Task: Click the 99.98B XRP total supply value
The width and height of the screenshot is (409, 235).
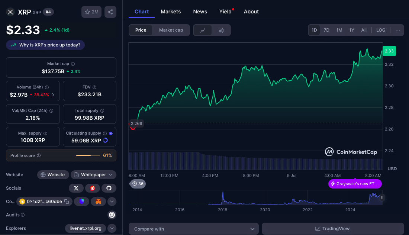Action: 90,118
